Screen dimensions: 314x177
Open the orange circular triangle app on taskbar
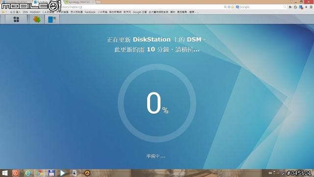(x=87, y=173)
